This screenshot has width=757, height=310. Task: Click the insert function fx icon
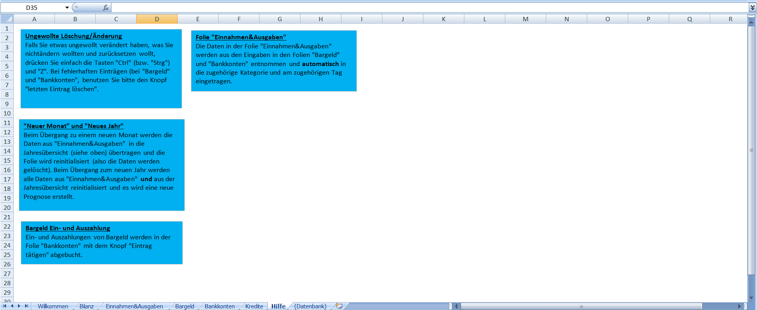tap(106, 7)
